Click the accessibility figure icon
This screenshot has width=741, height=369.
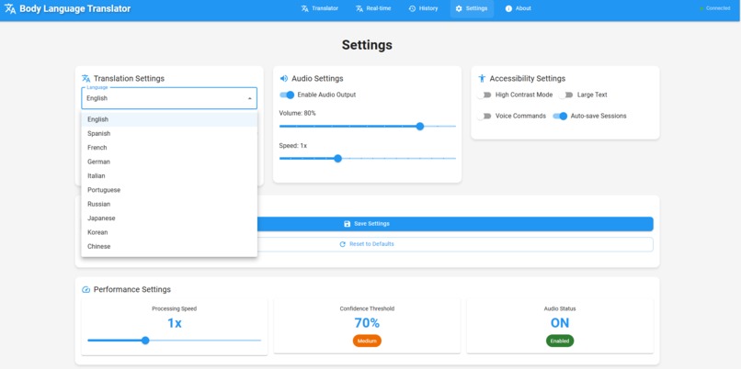[x=482, y=78]
